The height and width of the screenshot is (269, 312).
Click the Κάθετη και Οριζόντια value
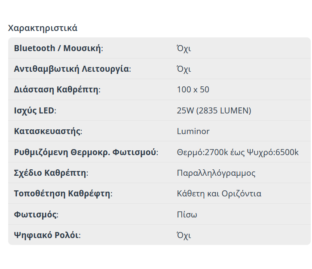pyautogui.click(x=219, y=194)
